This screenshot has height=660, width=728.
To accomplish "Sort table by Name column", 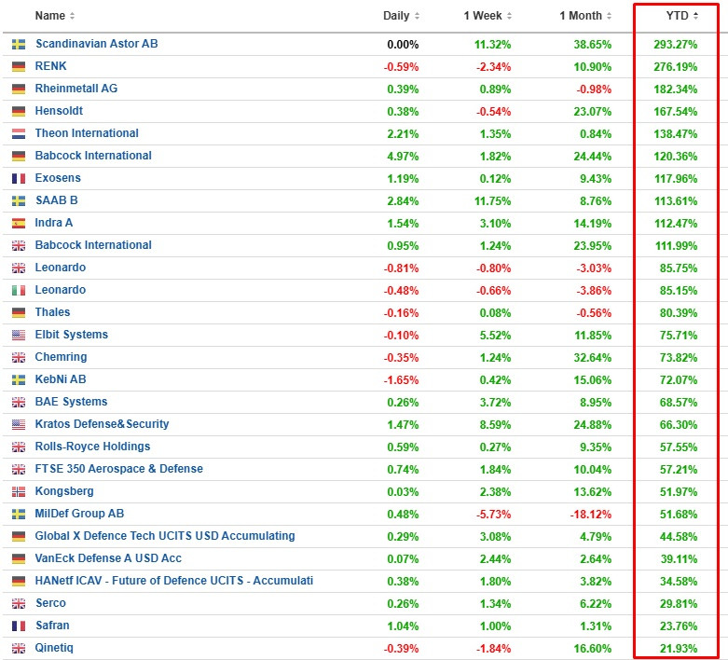I will pyautogui.click(x=54, y=16).
